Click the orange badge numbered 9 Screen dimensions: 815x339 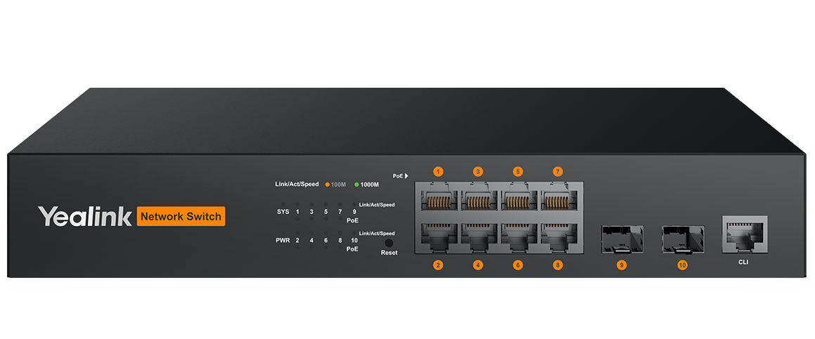coord(621,265)
